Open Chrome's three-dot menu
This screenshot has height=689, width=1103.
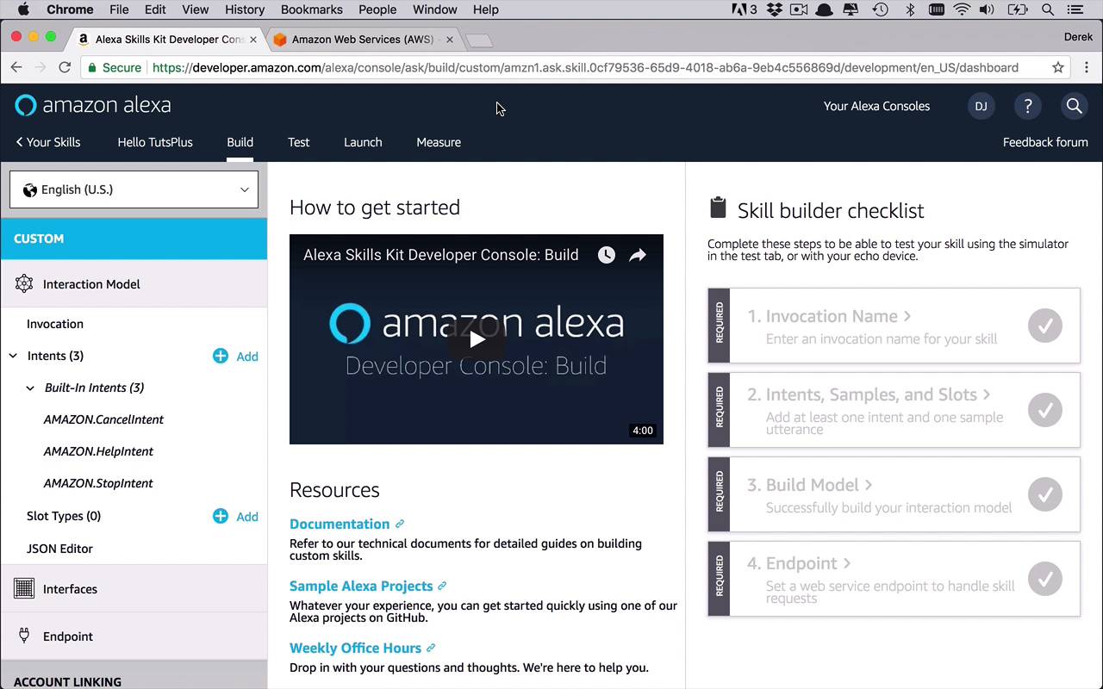pos(1087,67)
